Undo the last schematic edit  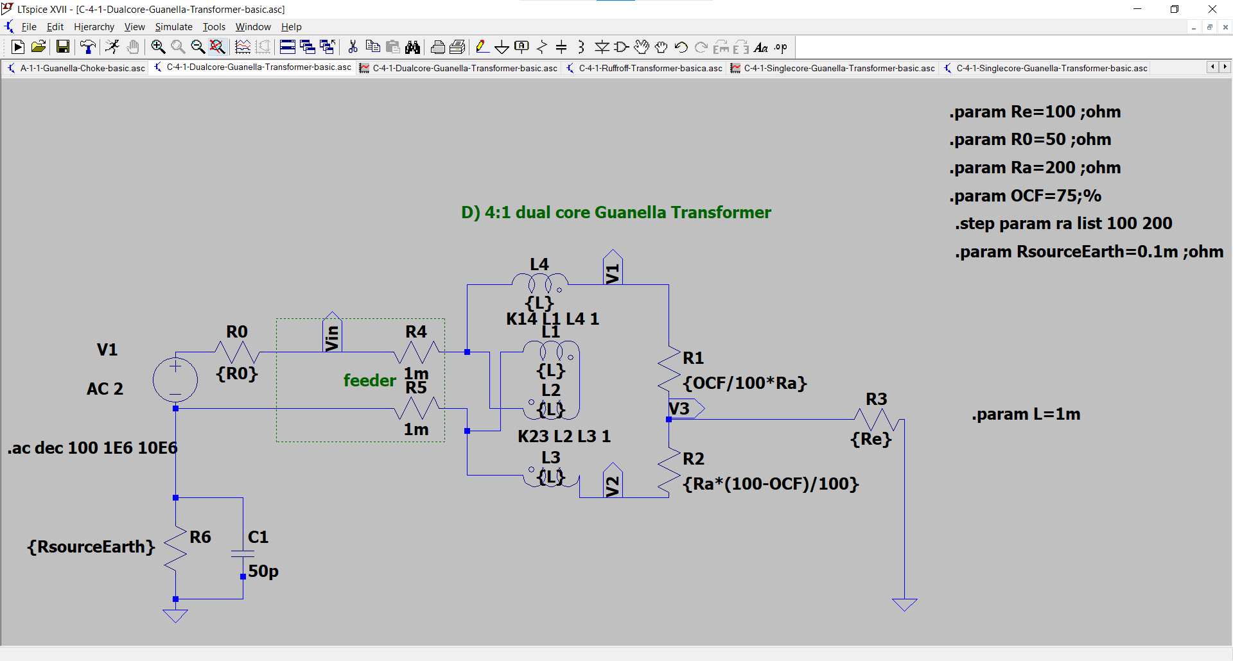pos(681,47)
